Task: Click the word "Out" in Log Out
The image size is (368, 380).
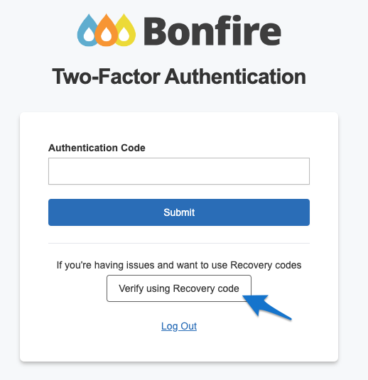Action: point(188,326)
